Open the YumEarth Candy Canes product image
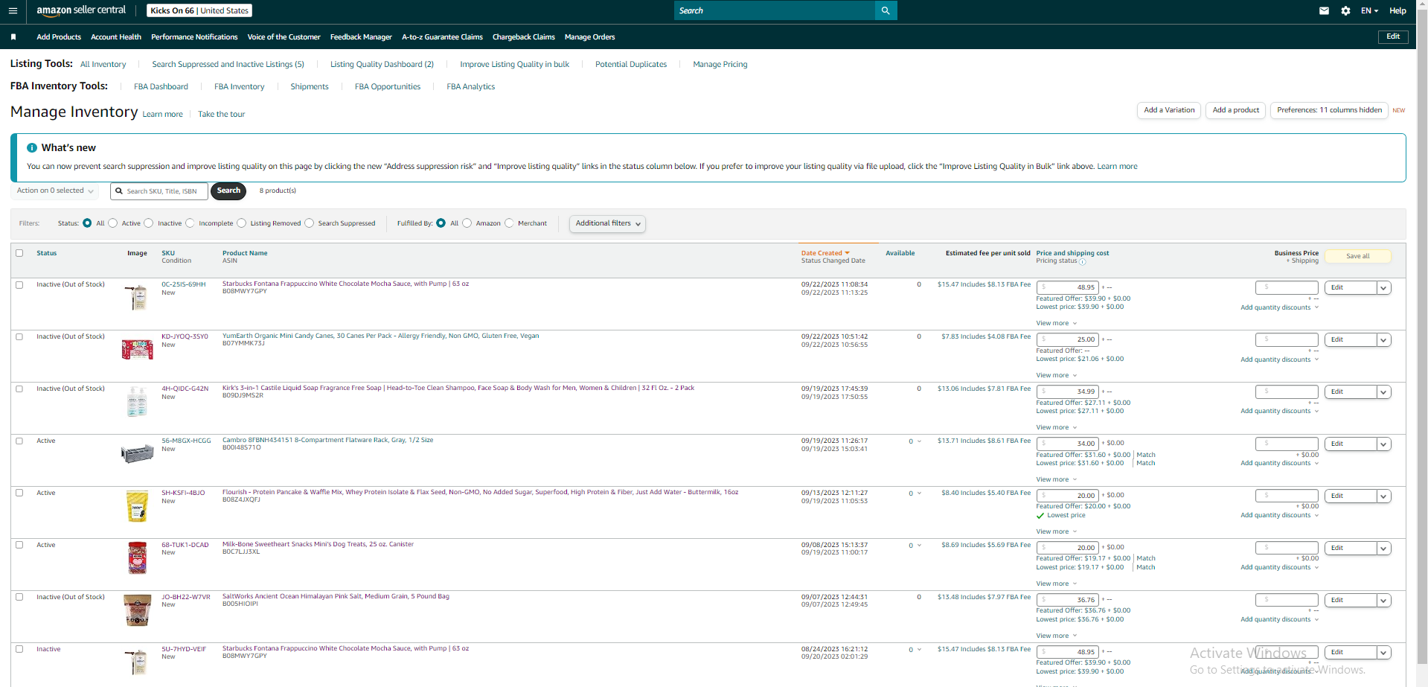Image resolution: width=1428 pixels, height=687 pixels. click(x=137, y=349)
